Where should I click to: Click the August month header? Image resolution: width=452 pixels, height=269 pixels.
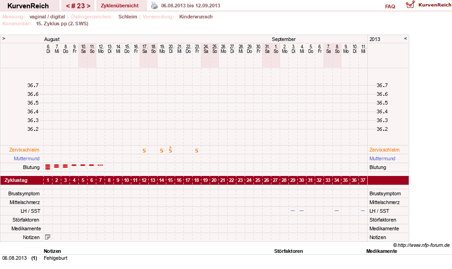(x=52, y=39)
